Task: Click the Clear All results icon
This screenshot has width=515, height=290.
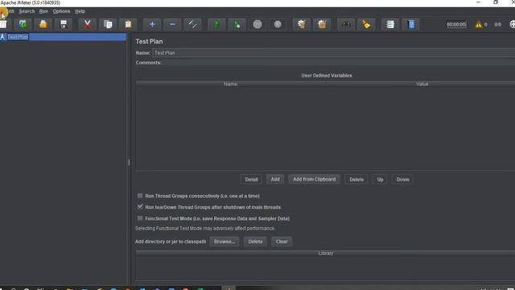Action: [x=322, y=24]
